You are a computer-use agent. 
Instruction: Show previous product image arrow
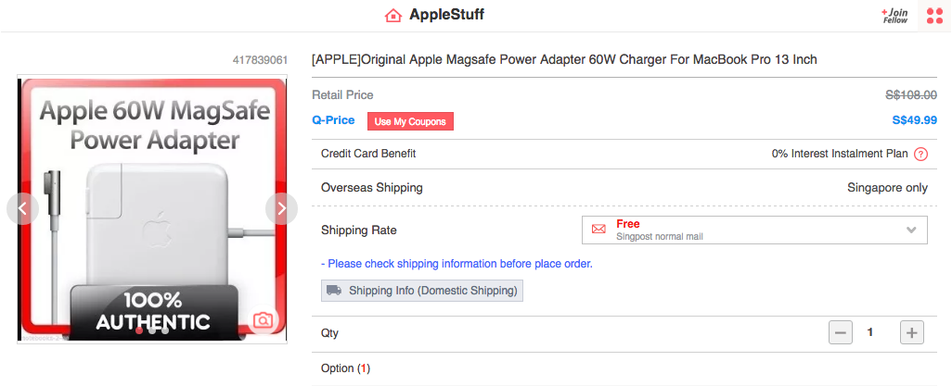click(x=22, y=208)
